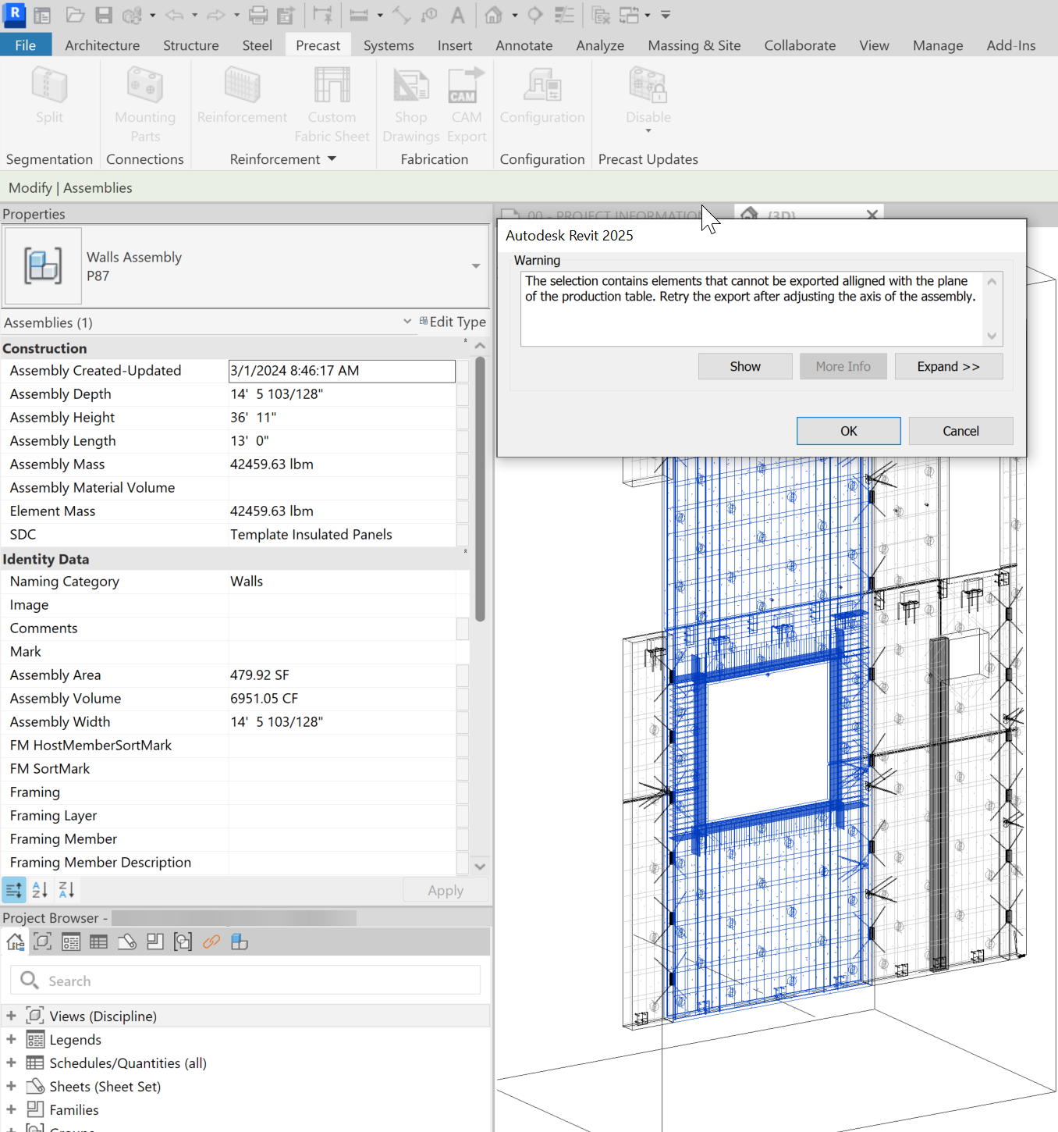This screenshot has width=1058, height=1132.
Task: Click the Project Browser search field
Action: coord(246,980)
